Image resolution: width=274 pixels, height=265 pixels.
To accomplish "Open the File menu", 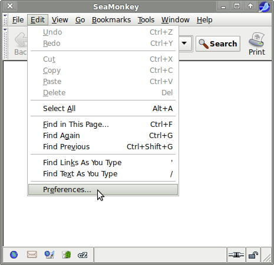I will (x=18, y=20).
